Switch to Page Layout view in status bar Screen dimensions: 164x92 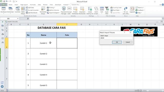tap(138, 91)
